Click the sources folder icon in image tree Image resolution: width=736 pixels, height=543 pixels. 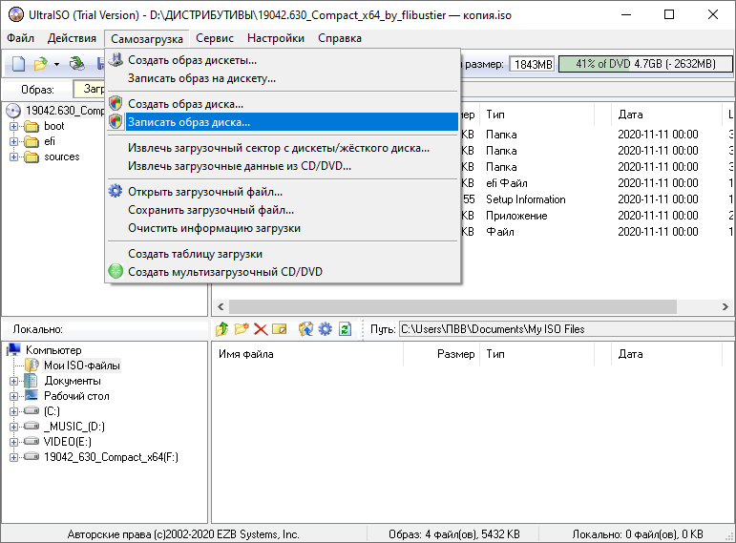[x=32, y=157]
